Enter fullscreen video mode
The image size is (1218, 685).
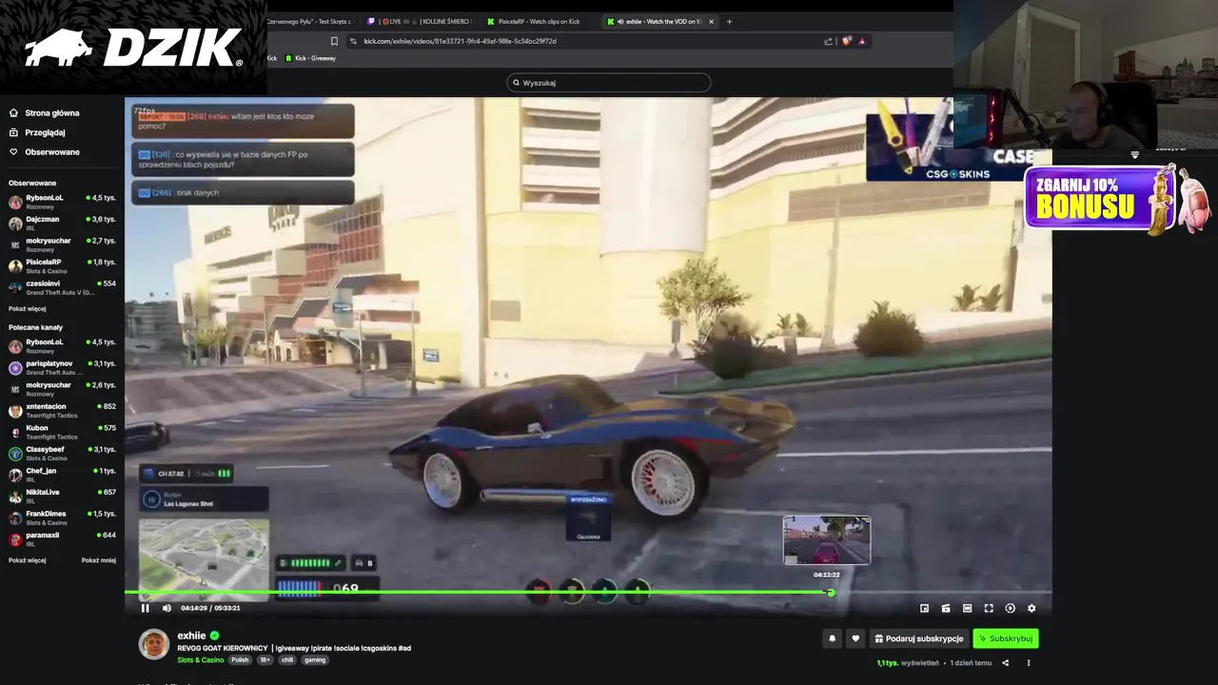989,608
